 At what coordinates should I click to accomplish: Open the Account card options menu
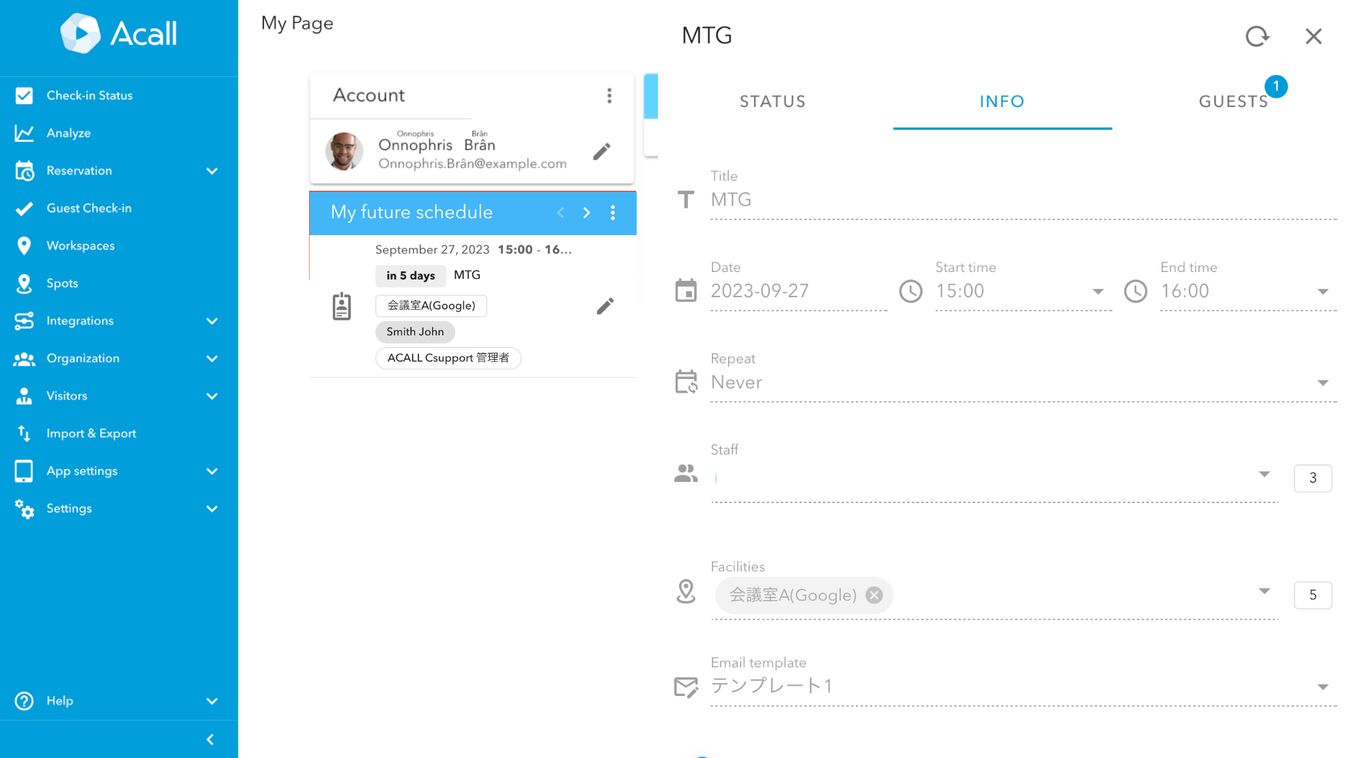click(609, 95)
